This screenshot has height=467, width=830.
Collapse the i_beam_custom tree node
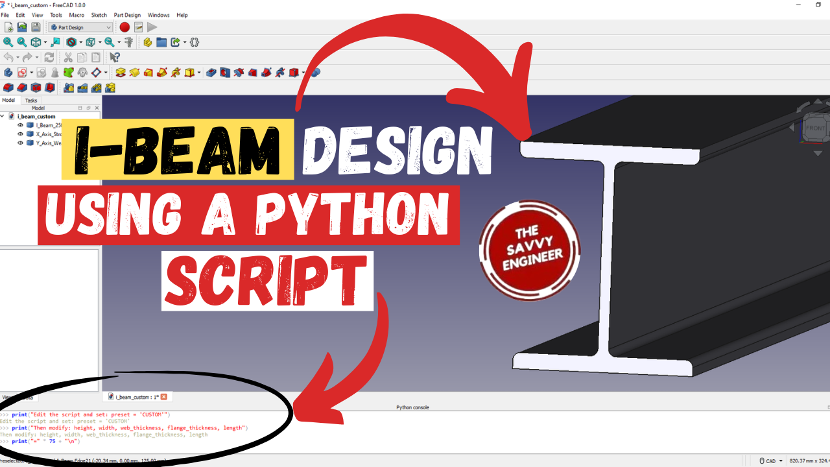(x=3, y=117)
